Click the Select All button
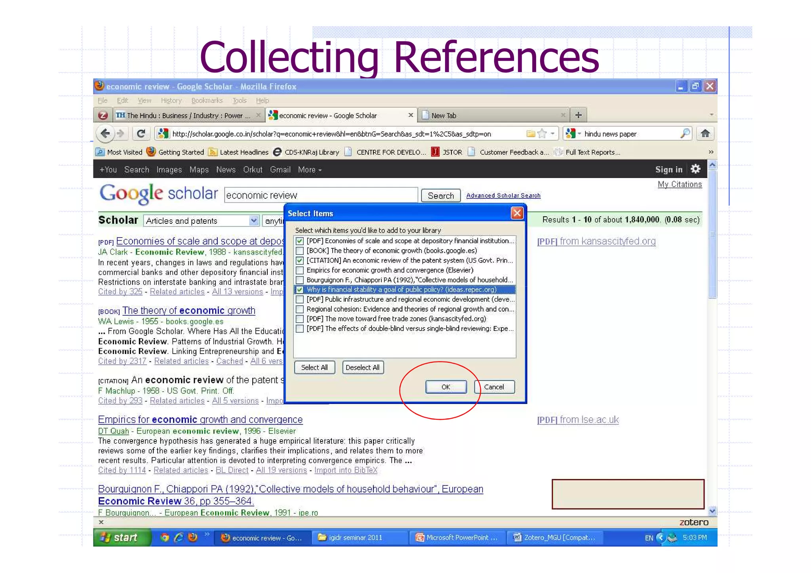Screen dimensions: 811x573 [x=314, y=367]
